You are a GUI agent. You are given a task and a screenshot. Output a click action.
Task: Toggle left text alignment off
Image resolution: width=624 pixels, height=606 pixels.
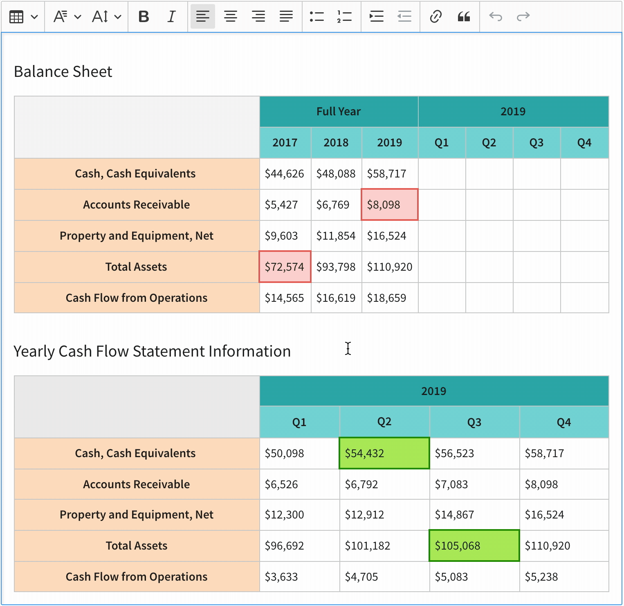pyautogui.click(x=203, y=16)
